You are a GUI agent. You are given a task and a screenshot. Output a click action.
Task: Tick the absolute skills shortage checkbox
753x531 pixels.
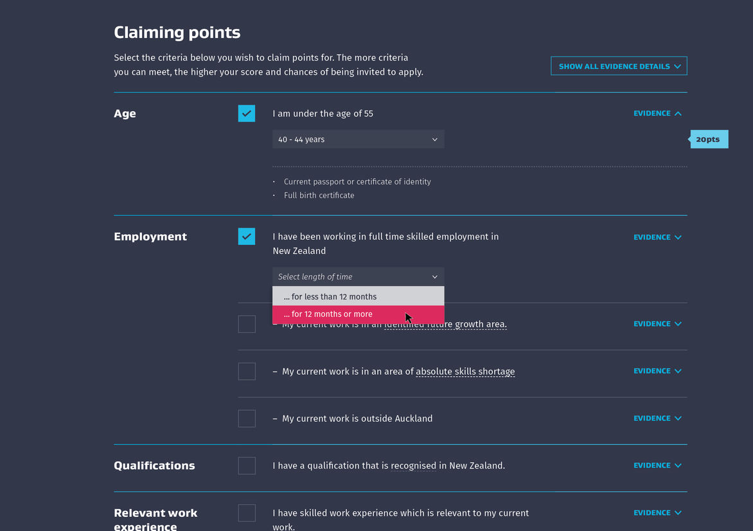[247, 372]
